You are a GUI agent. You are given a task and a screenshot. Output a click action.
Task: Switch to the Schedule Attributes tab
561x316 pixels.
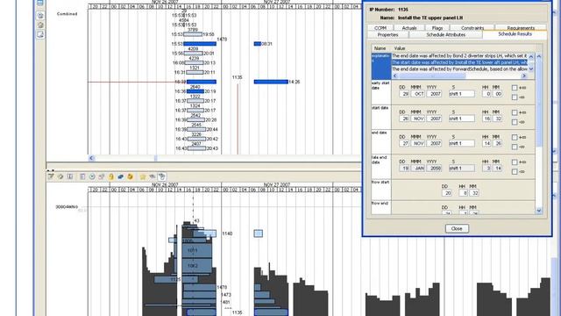[446, 35]
